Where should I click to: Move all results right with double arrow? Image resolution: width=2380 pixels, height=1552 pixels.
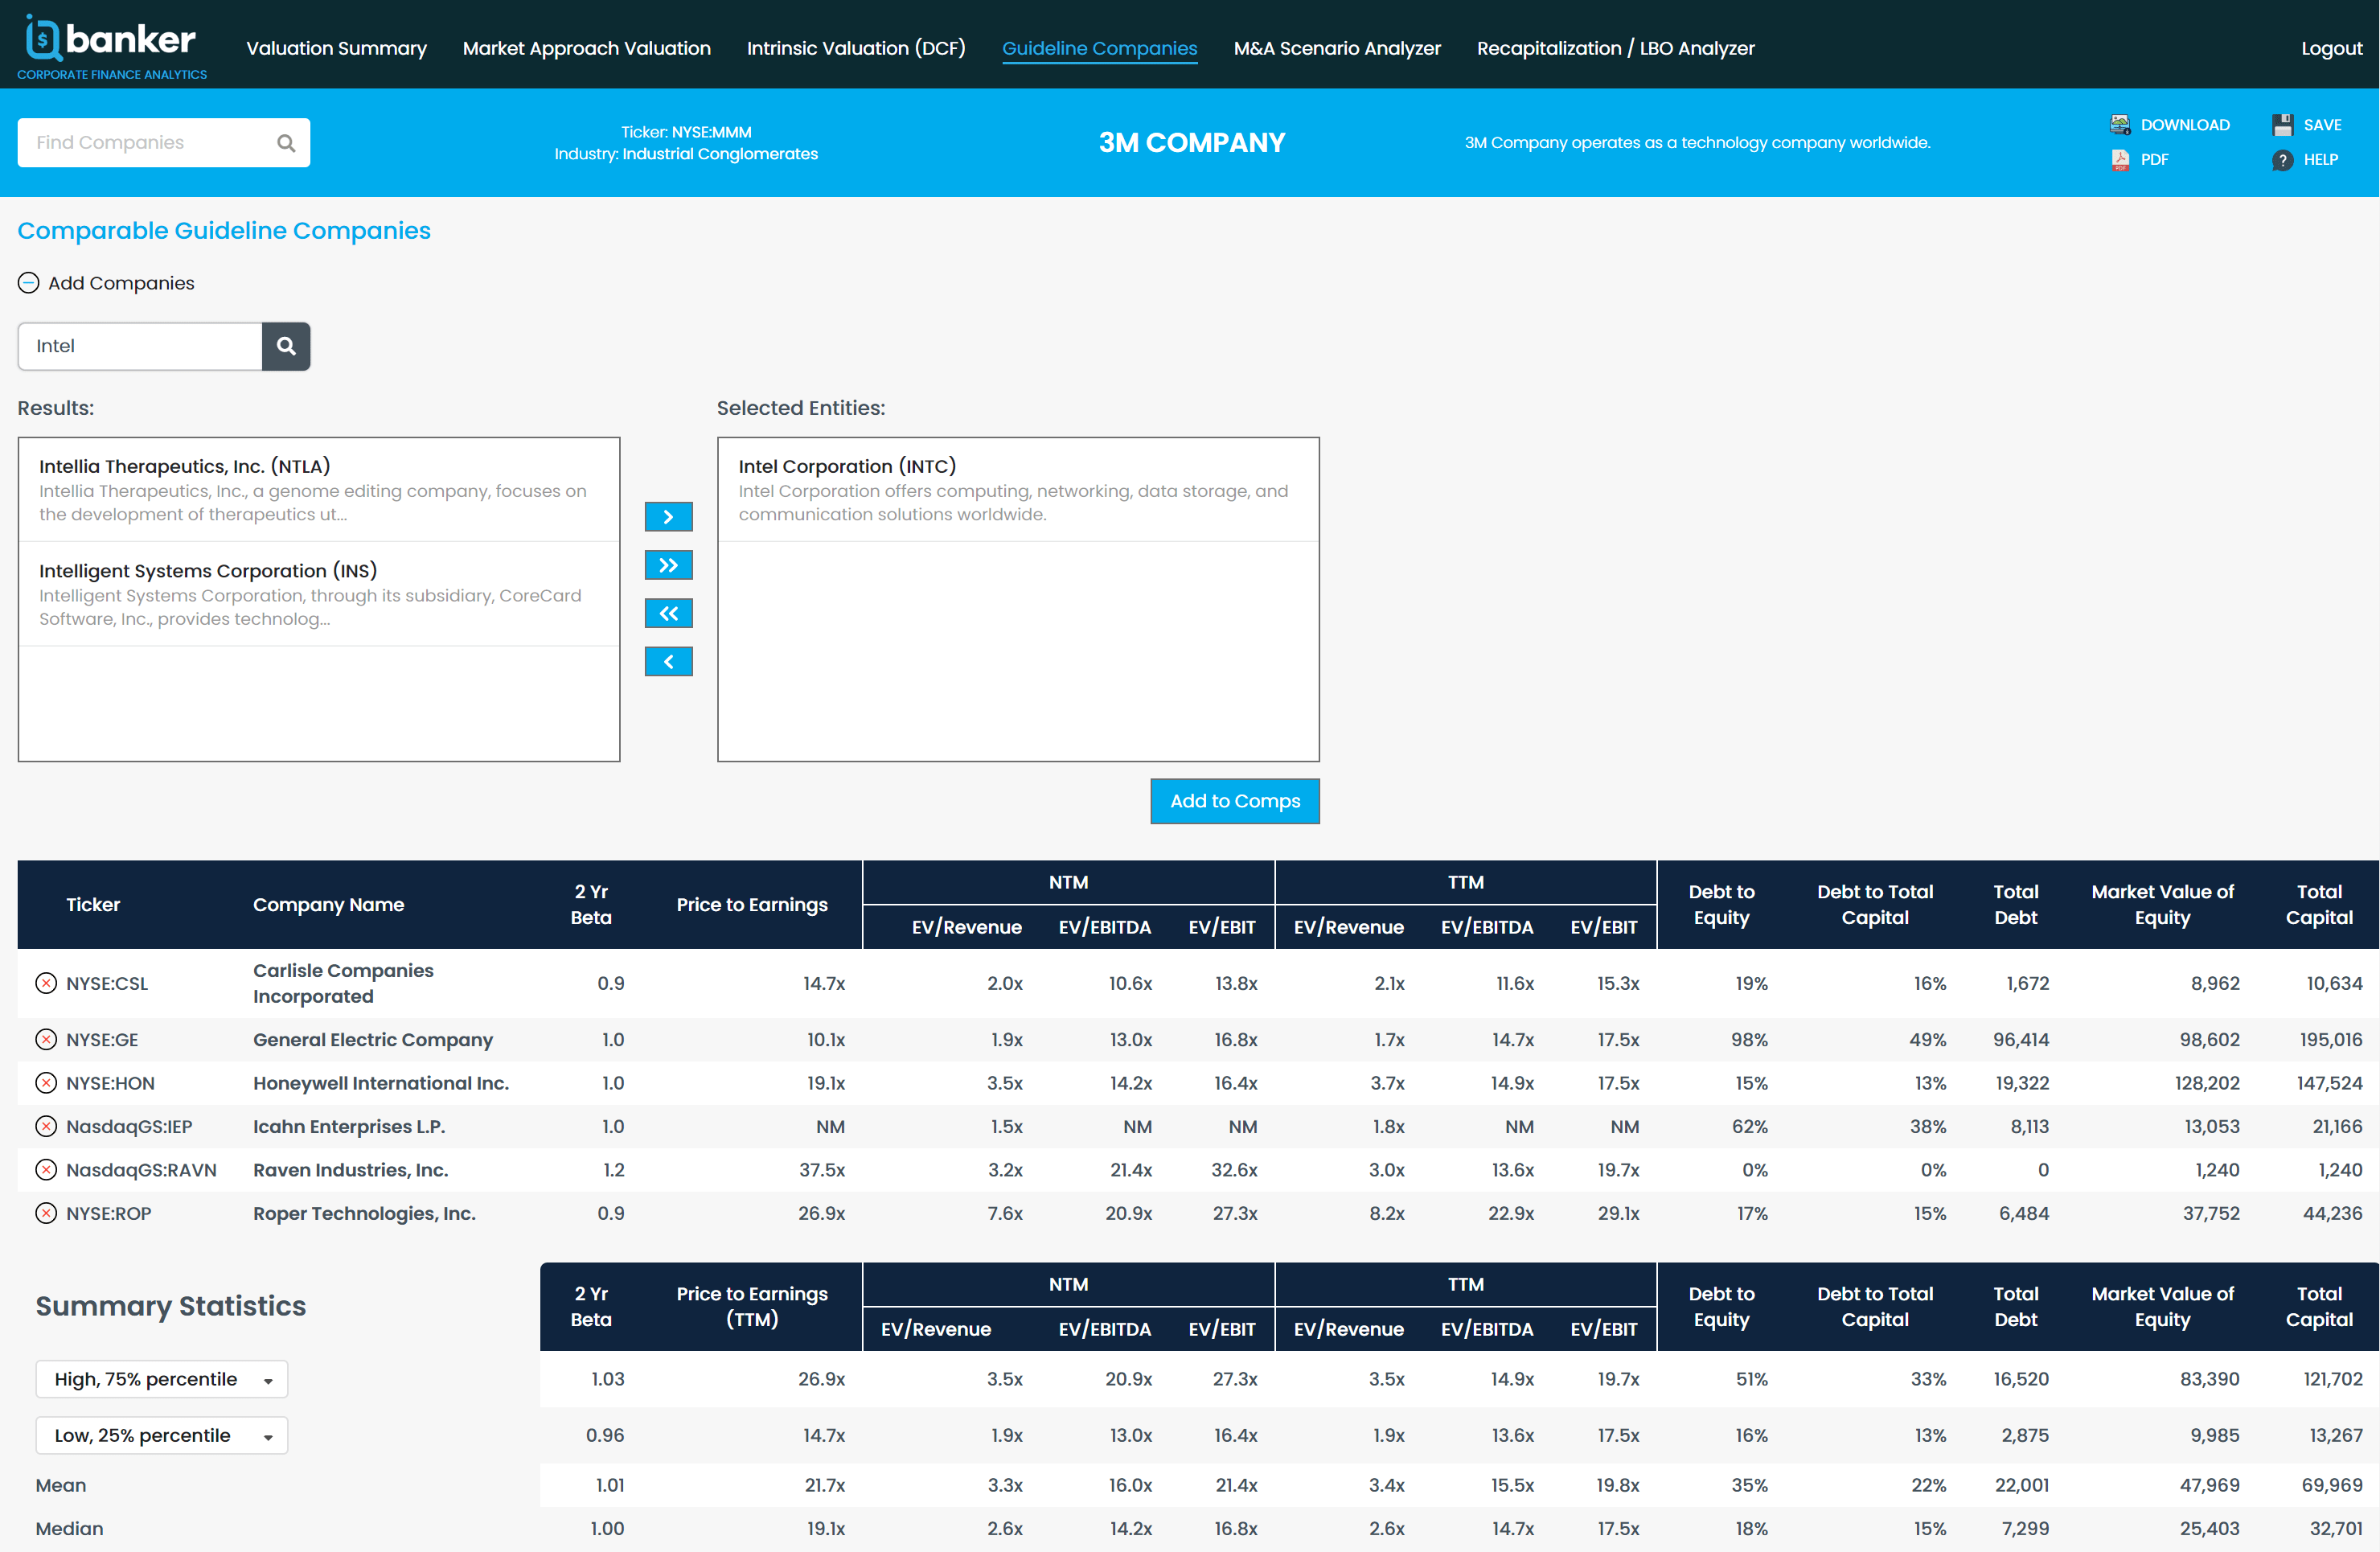668,565
